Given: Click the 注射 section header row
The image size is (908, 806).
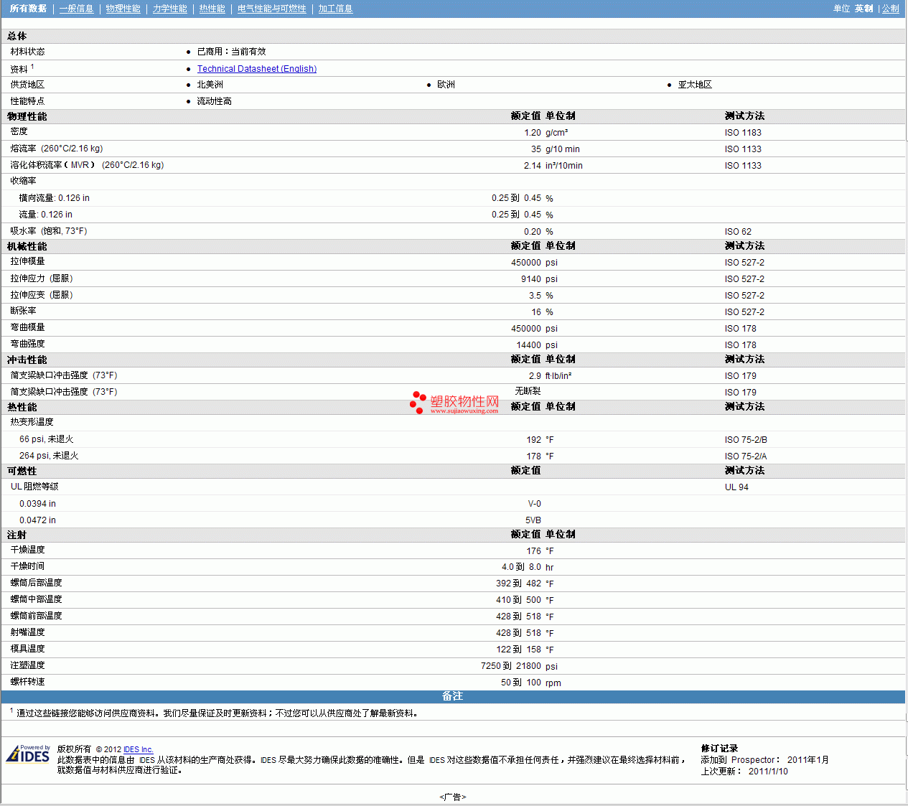Looking at the screenshot, I should (17, 535).
